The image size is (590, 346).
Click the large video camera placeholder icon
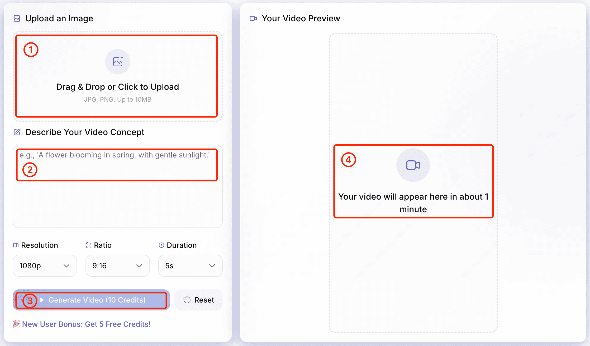point(413,165)
